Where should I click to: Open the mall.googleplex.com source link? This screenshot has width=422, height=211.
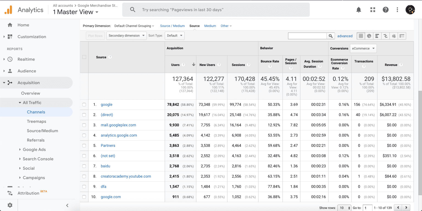pos(118,125)
